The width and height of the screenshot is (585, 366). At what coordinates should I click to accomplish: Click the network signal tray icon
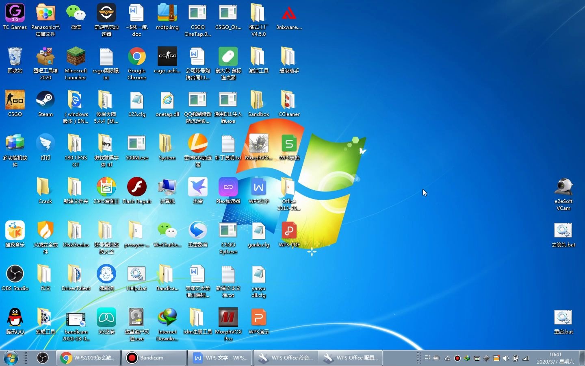click(526, 358)
